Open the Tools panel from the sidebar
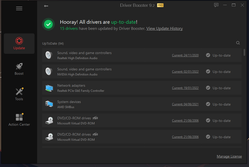Screen dimensions: 249x167 pyautogui.click(x=19, y=92)
